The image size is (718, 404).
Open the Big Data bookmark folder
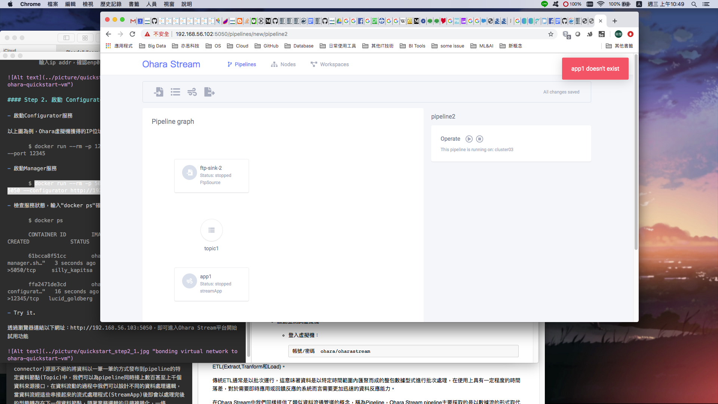coord(153,46)
